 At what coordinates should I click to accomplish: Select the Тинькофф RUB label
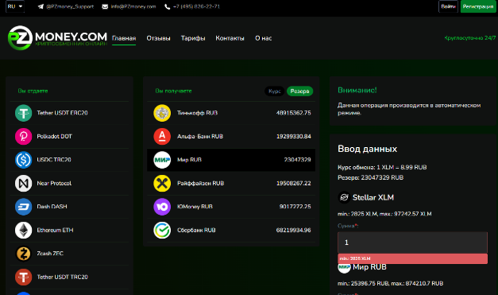[197, 113]
